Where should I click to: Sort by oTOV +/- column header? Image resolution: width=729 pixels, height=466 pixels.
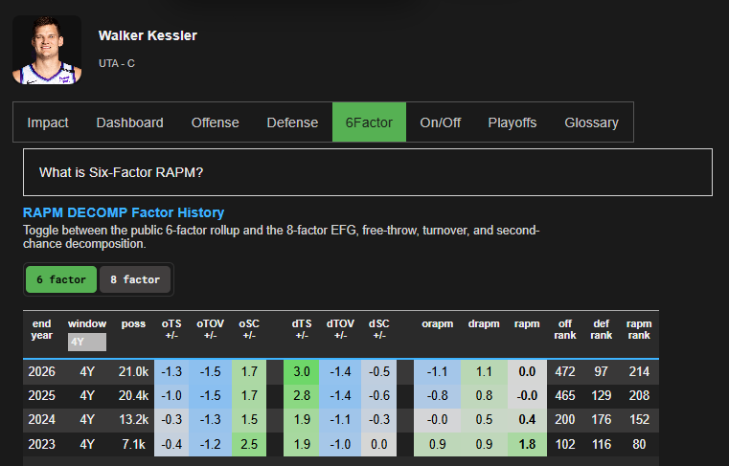[210, 329]
